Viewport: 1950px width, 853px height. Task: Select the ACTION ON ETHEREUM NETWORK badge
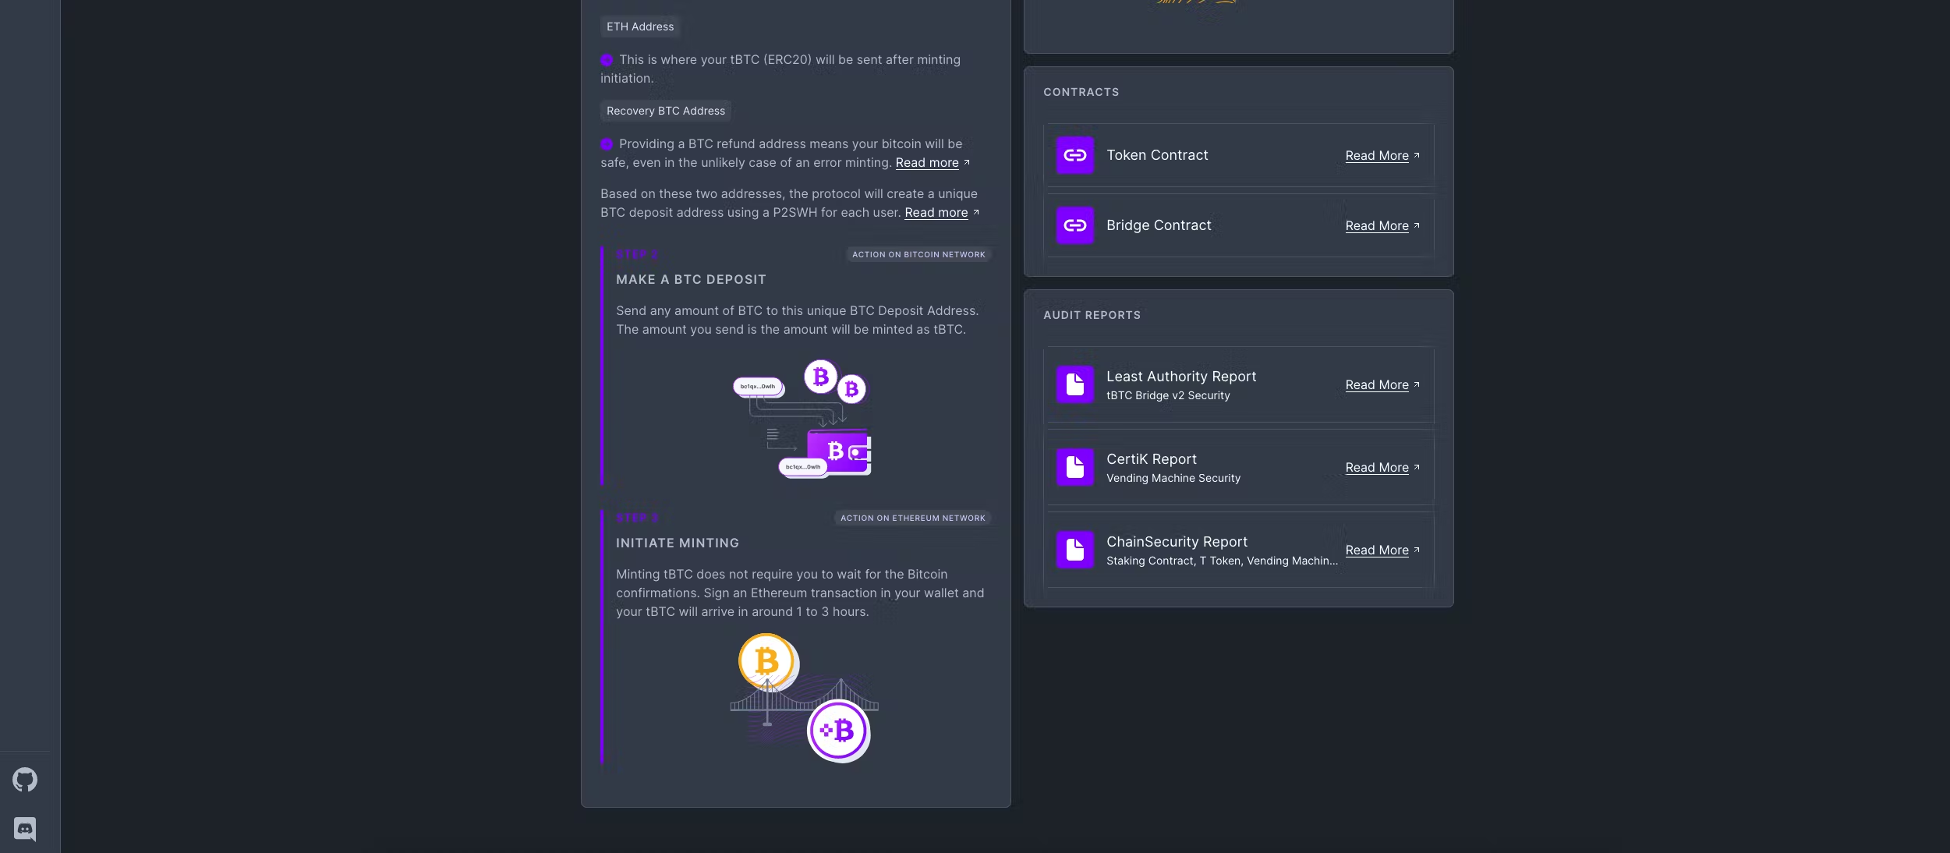[x=912, y=517]
